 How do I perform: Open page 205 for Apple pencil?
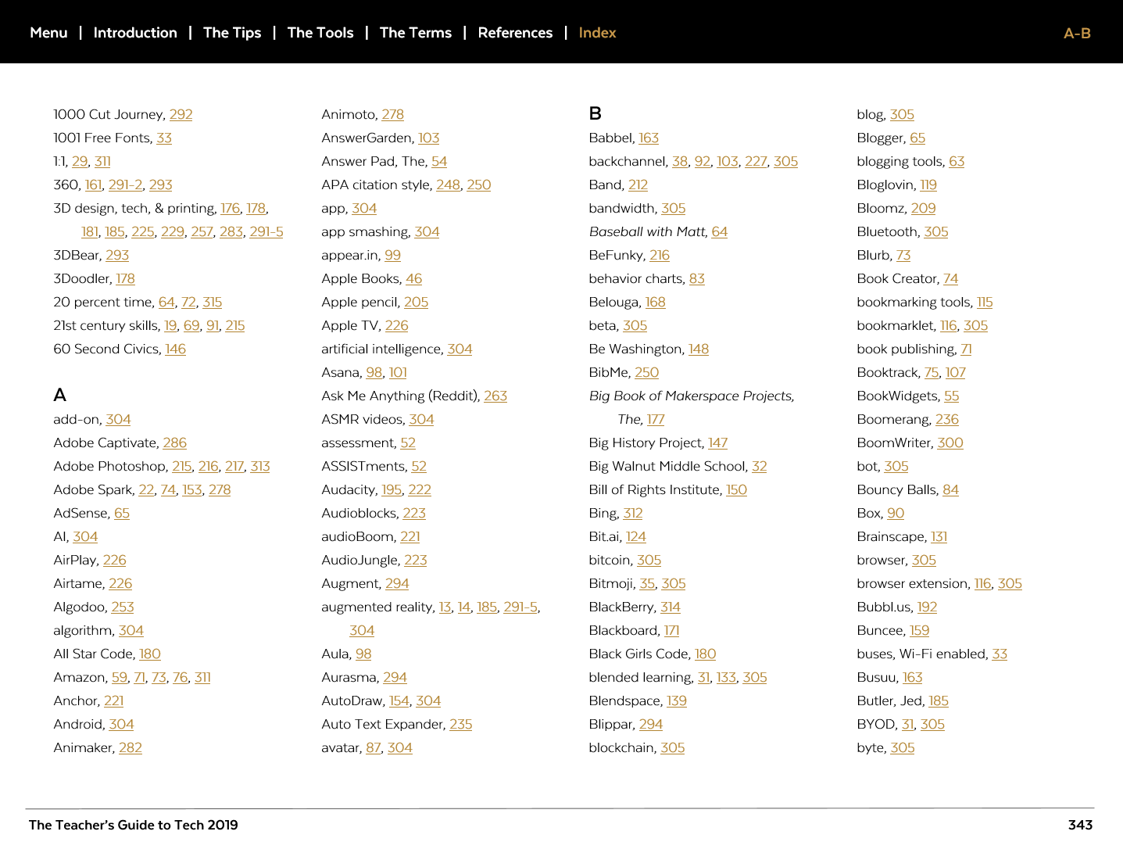(416, 302)
